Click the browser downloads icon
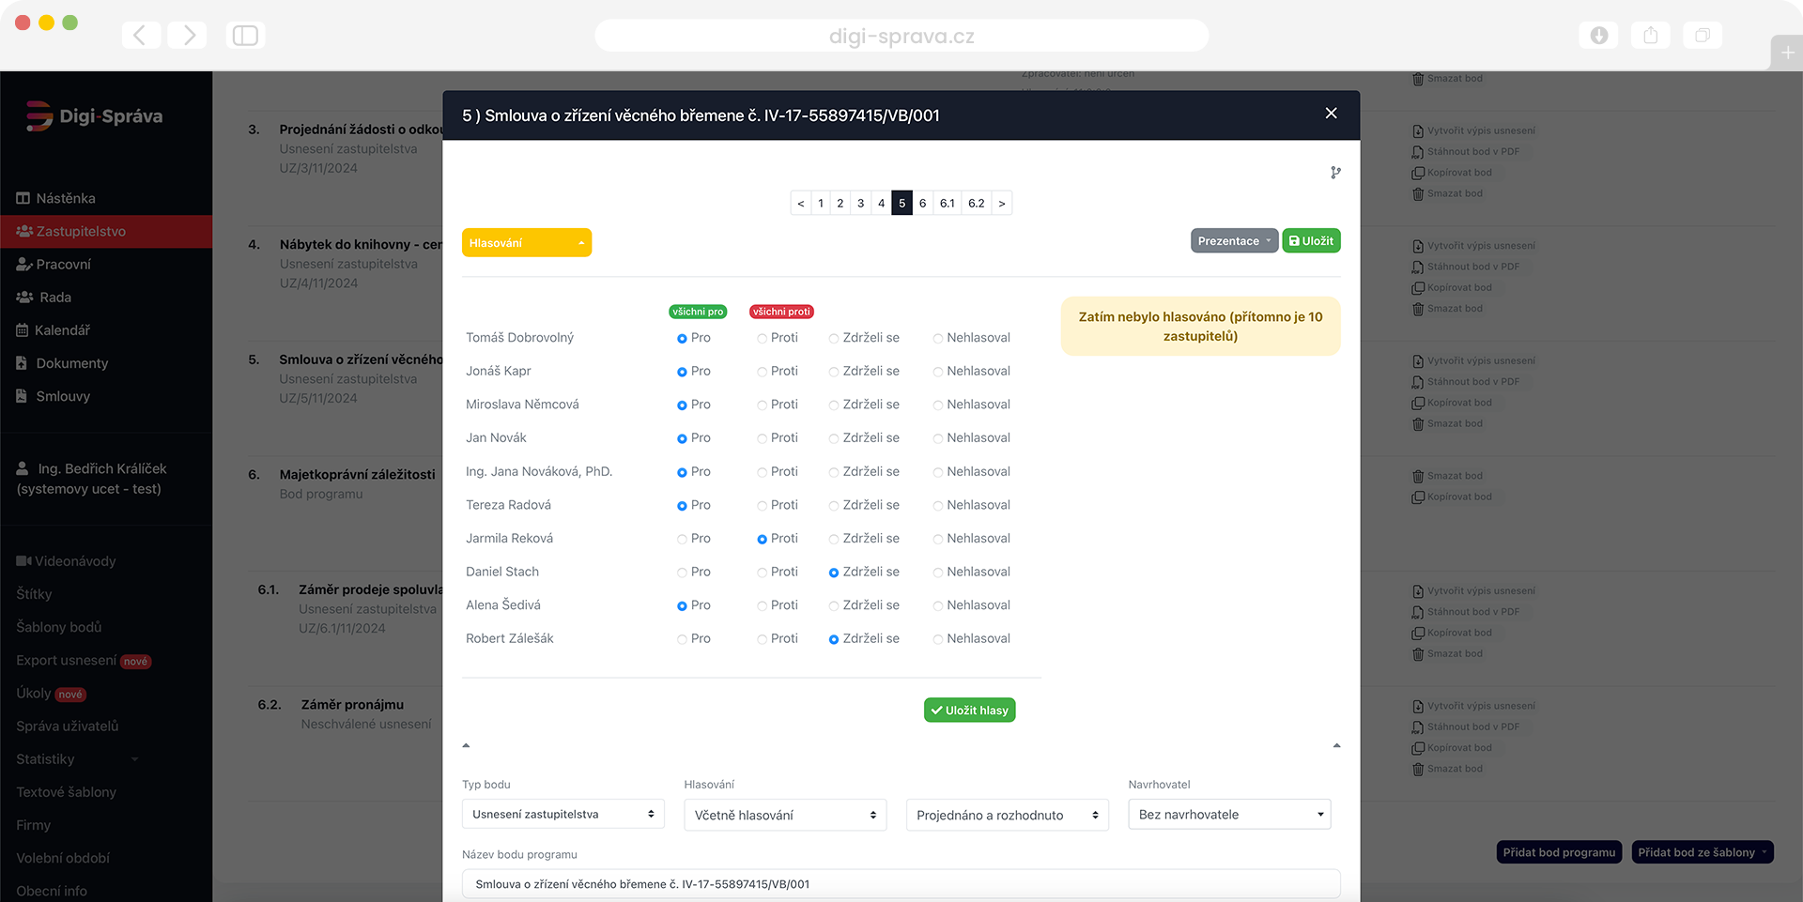The width and height of the screenshot is (1803, 902). pos(1598,36)
